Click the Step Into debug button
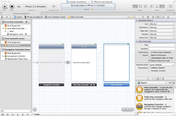Screen dimensions: 176x116 pos(18,115)
